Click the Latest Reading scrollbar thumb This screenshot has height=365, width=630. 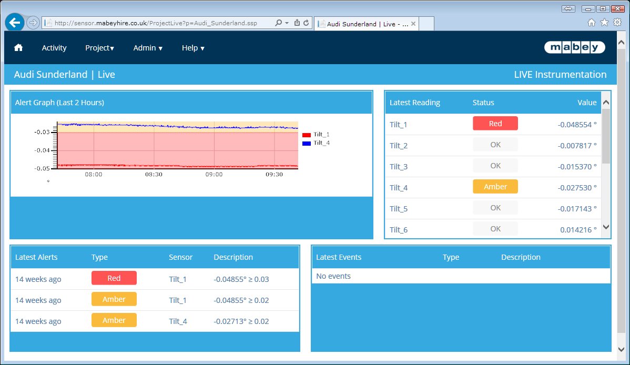coord(606,136)
